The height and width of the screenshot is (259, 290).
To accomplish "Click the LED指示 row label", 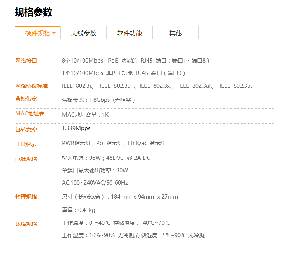I will 26,144.
